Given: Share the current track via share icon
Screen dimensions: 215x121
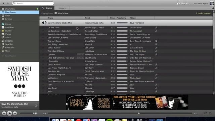Looking at the screenshot, I should click(x=36, y=106).
